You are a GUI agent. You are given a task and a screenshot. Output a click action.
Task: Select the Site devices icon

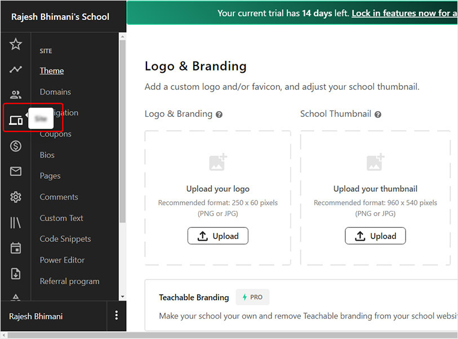15,120
